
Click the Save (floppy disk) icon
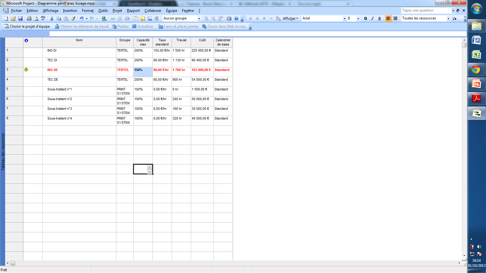tap(20, 19)
